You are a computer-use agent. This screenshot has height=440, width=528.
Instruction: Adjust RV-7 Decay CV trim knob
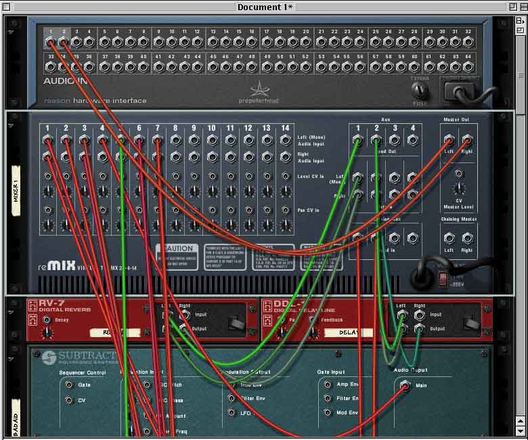[x=47, y=333]
